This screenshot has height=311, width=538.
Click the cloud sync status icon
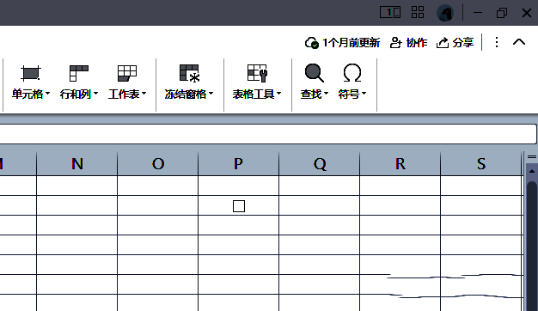coord(312,43)
